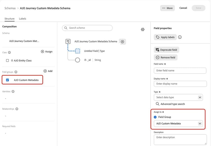The image size is (211, 146).
Task: Open the schema settings gear icon
Action: (x=143, y=29)
